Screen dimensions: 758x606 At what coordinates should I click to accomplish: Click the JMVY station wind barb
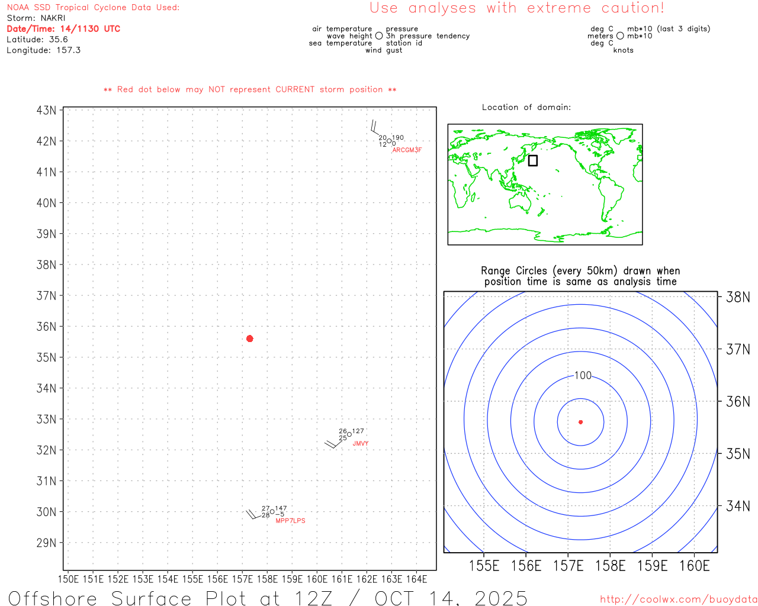(333, 443)
